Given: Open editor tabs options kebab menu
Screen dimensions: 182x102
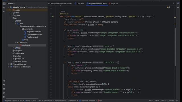Looking at the screenshot, I should tap(173, 4).
